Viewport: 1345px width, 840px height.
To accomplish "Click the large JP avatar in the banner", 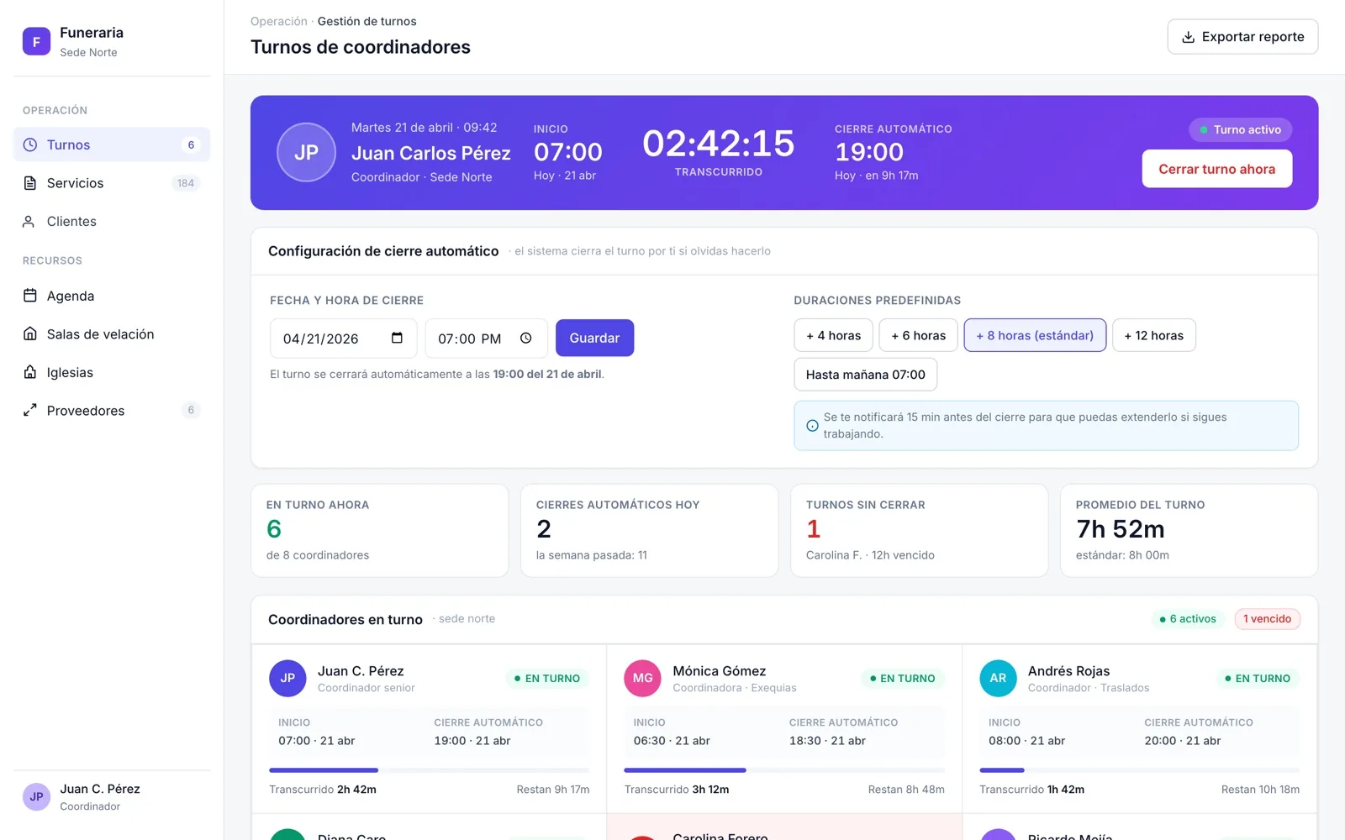I will tap(306, 153).
